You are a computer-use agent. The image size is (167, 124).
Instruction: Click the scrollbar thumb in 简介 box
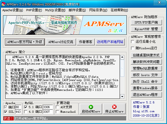coord(122,68)
